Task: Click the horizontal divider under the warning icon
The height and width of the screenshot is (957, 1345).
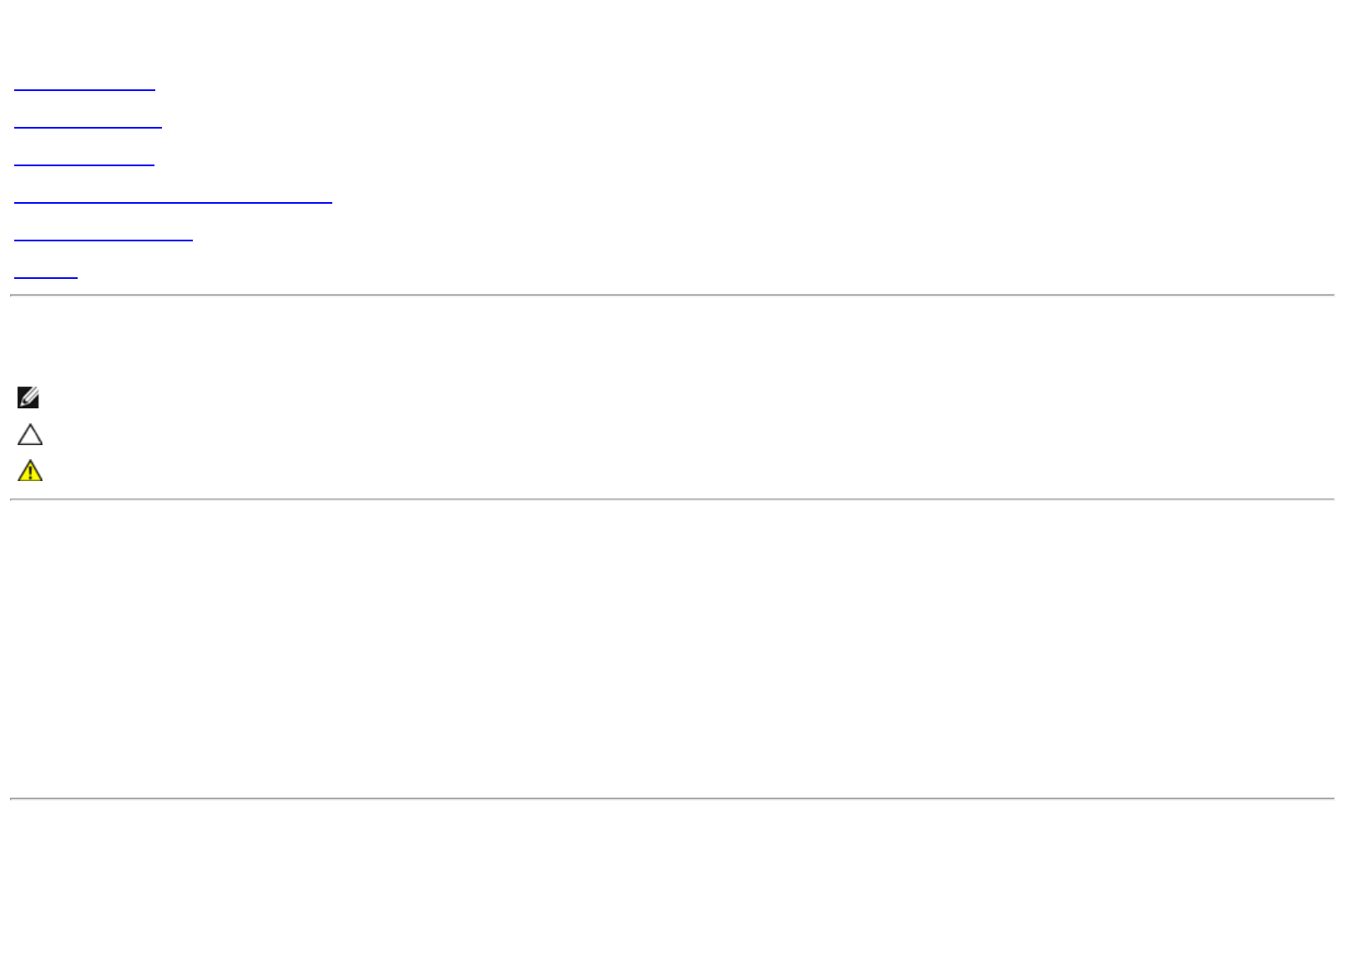Action: point(672,499)
